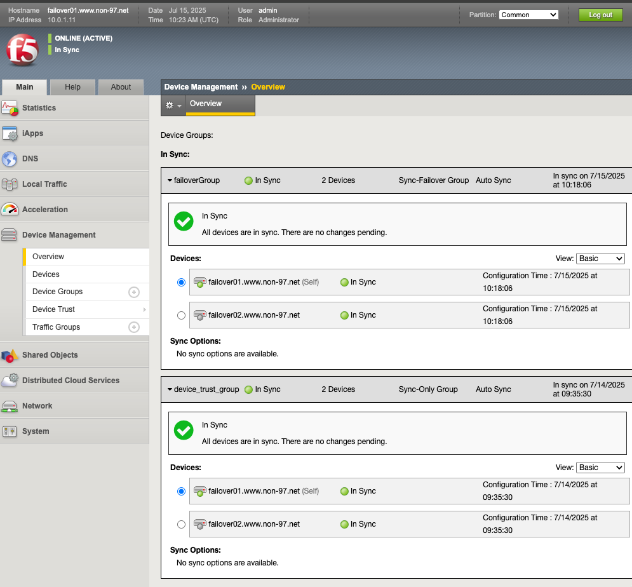The image size is (632, 587).
Task: Click failover01 device icon in device_trust_group
Action: (x=200, y=491)
